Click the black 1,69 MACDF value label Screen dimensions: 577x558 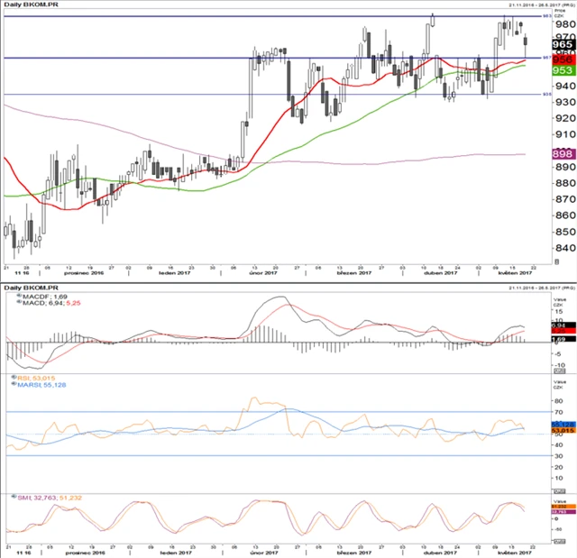click(563, 339)
